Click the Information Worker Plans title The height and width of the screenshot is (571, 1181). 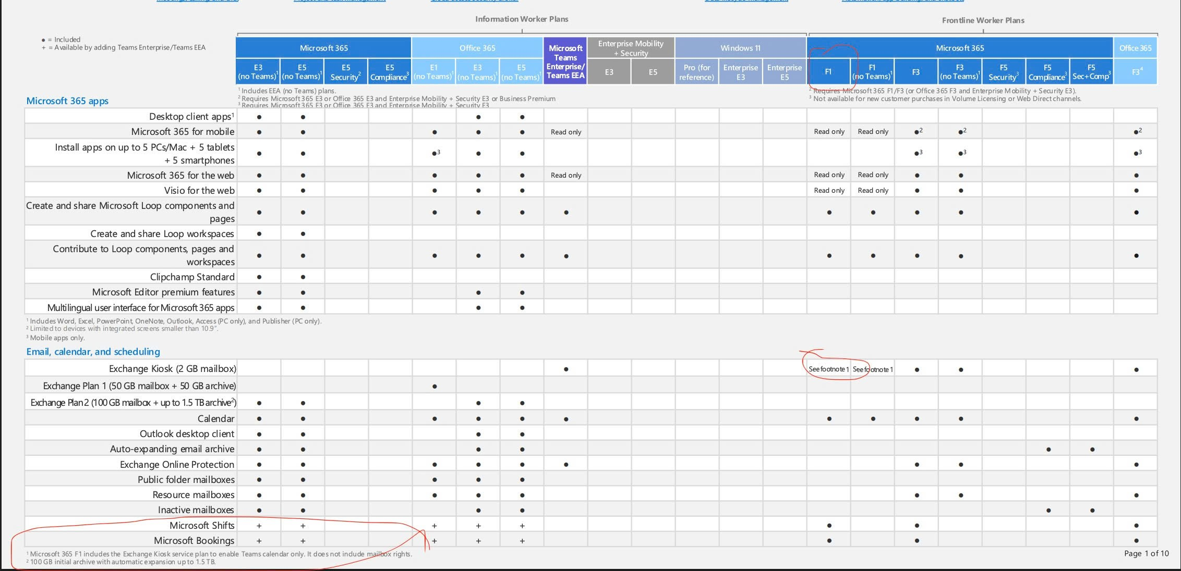[521, 19]
